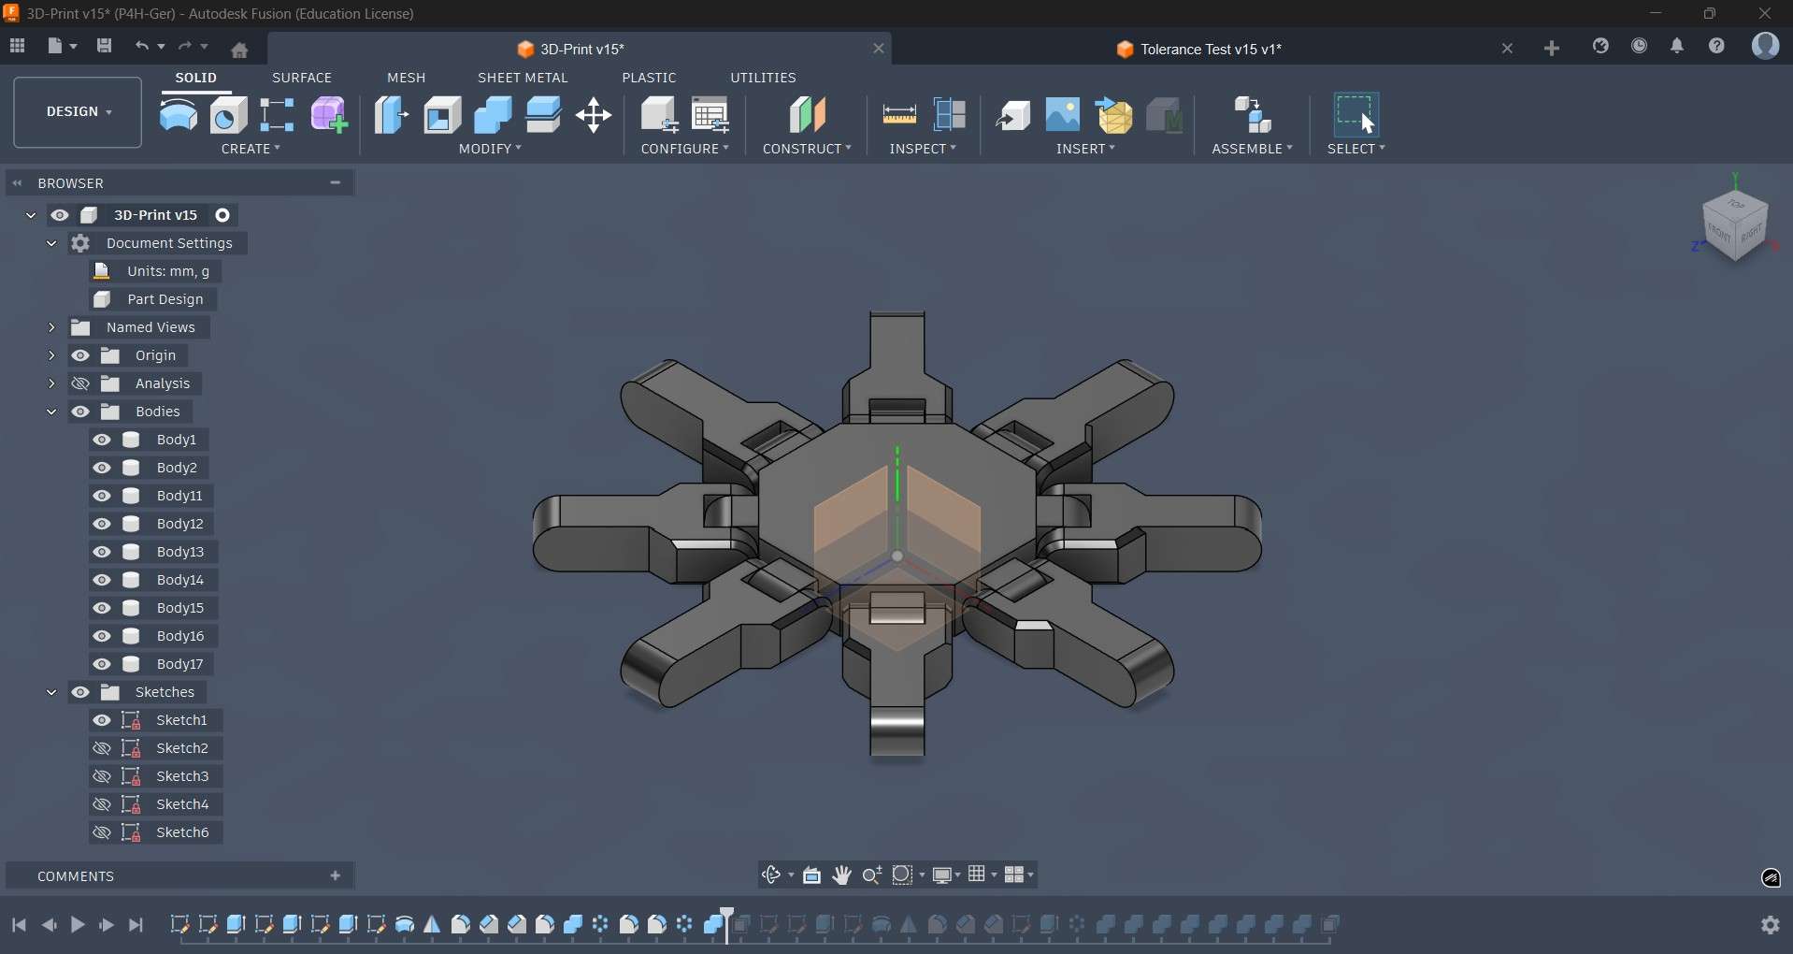Expand the Named Views folder
The width and height of the screenshot is (1793, 954).
click(51, 327)
